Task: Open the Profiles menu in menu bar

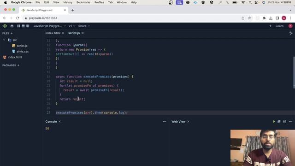Action: [x=99, y=2]
